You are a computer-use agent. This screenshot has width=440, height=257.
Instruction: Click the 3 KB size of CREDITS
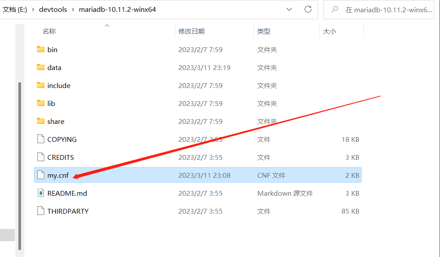pyautogui.click(x=352, y=157)
